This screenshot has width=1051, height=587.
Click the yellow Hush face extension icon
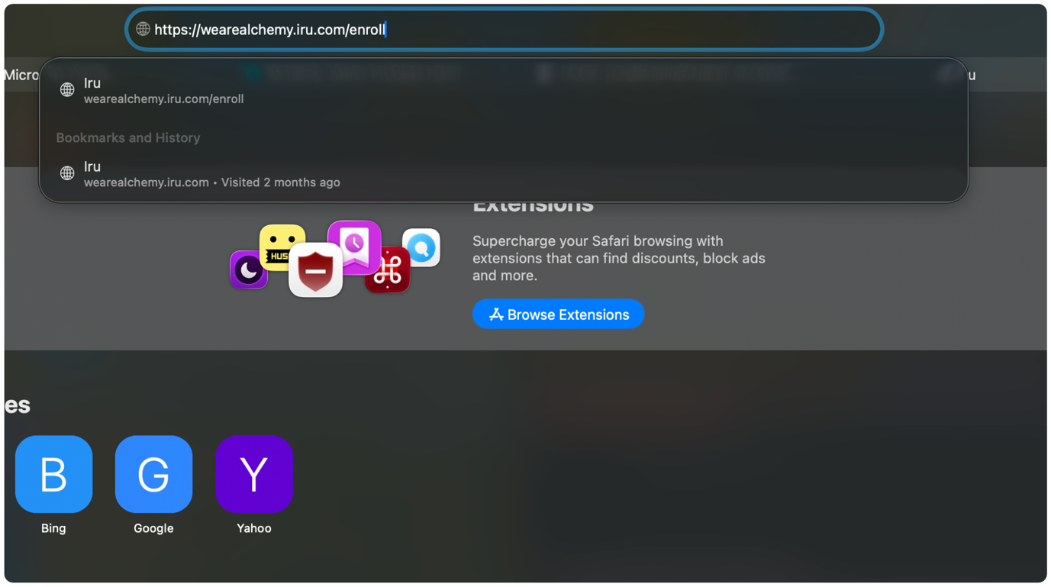pyautogui.click(x=282, y=246)
